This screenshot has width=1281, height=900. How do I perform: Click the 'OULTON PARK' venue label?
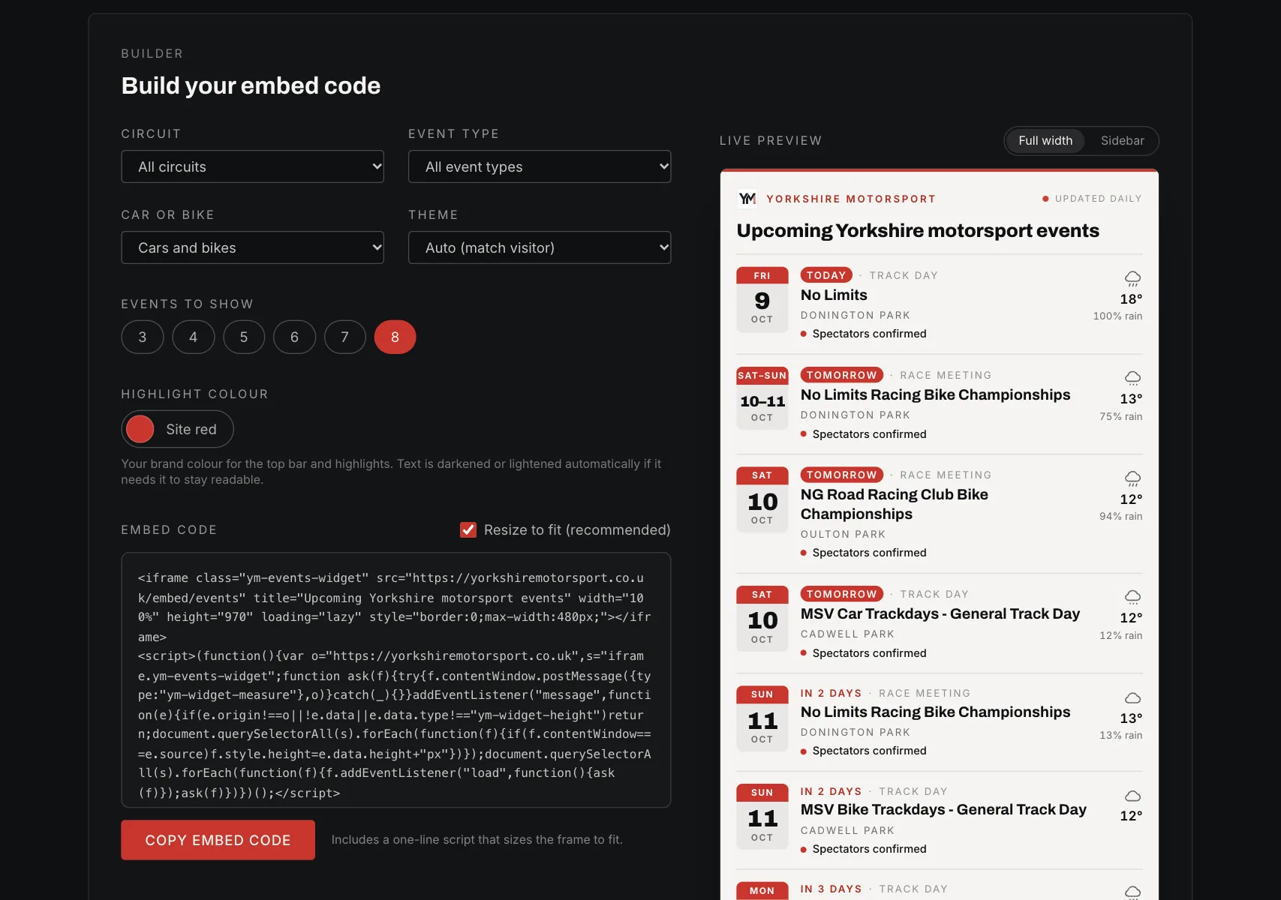point(843,535)
